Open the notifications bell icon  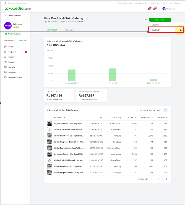(x=149, y=9)
